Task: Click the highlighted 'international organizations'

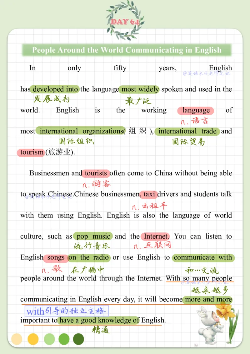Action: [80, 131]
